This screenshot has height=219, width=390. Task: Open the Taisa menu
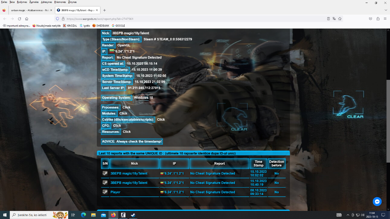pos(12,2)
